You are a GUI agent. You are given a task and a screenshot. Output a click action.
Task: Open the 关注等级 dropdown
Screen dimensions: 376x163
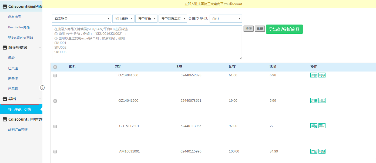pyautogui.click(x=123, y=19)
